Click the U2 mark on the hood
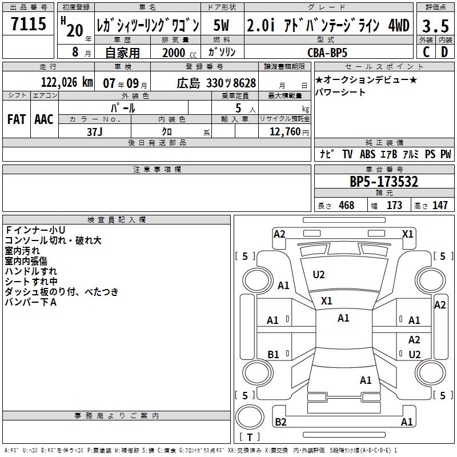The height and width of the screenshot is (457, 457). point(319,275)
